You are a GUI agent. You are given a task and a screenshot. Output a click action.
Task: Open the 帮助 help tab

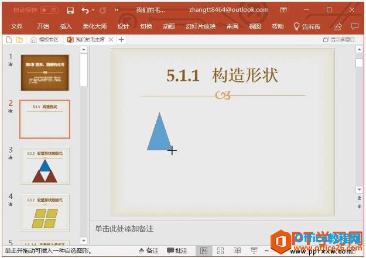pyautogui.click(x=278, y=26)
